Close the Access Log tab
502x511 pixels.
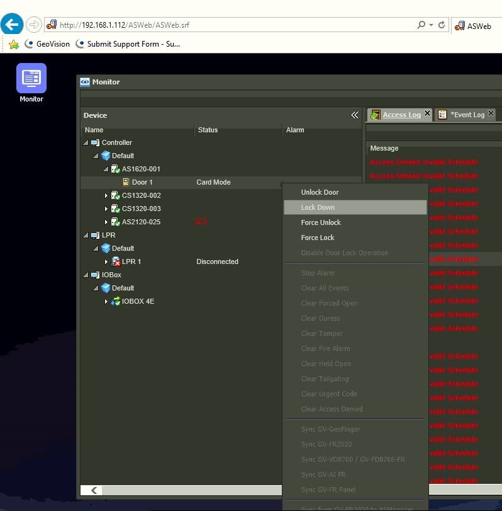click(x=428, y=113)
